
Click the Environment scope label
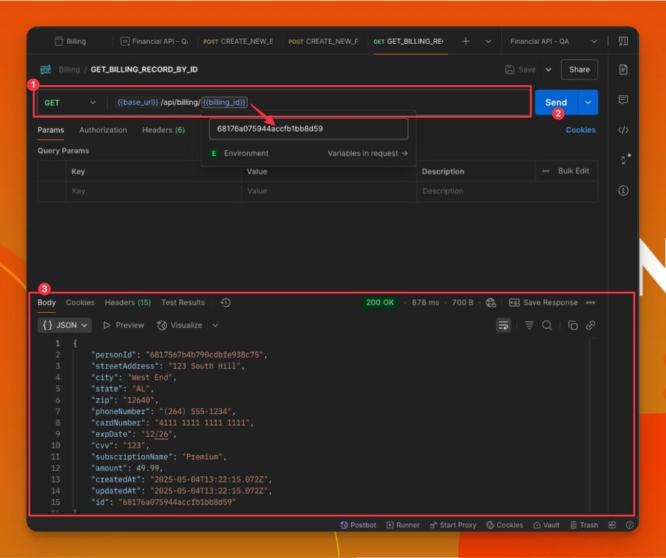coord(240,153)
